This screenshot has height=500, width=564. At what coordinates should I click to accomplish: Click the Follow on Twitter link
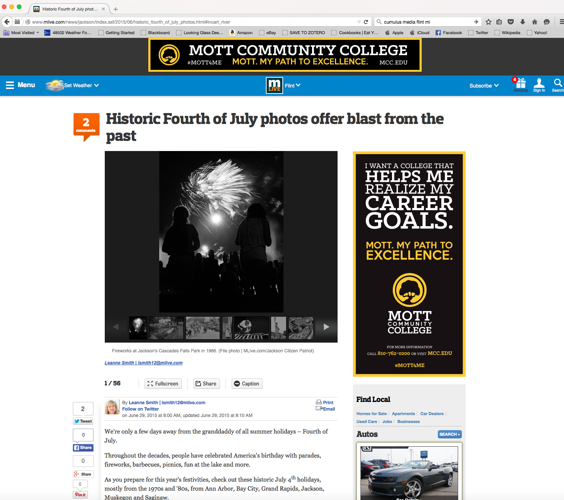(x=140, y=409)
